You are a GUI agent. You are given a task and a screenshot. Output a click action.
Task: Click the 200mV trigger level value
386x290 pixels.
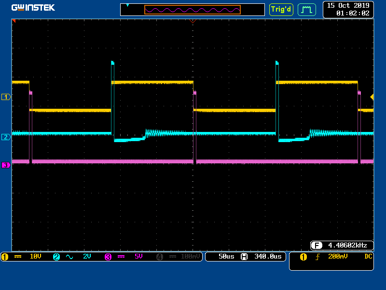[338, 257]
